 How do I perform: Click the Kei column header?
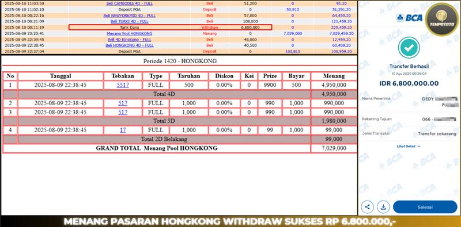(x=249, y=76)
